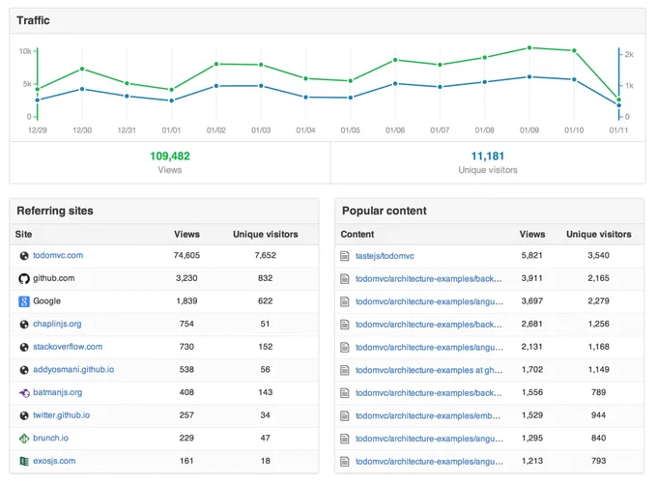
Task: Click the blue Google icon in Referring sites
Action: [24, 301]
